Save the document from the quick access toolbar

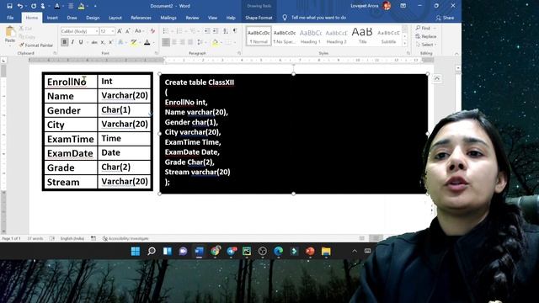(9, 6)
